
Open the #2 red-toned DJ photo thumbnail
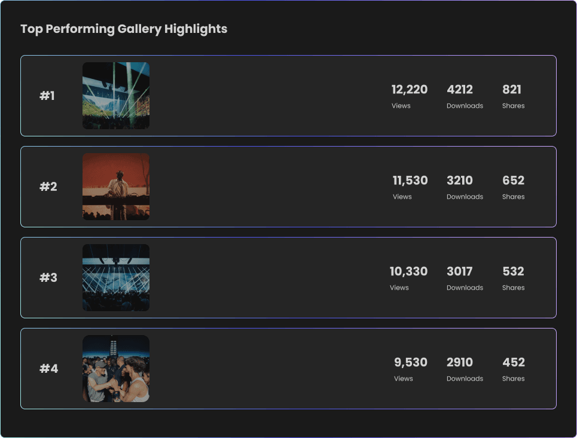115,187
